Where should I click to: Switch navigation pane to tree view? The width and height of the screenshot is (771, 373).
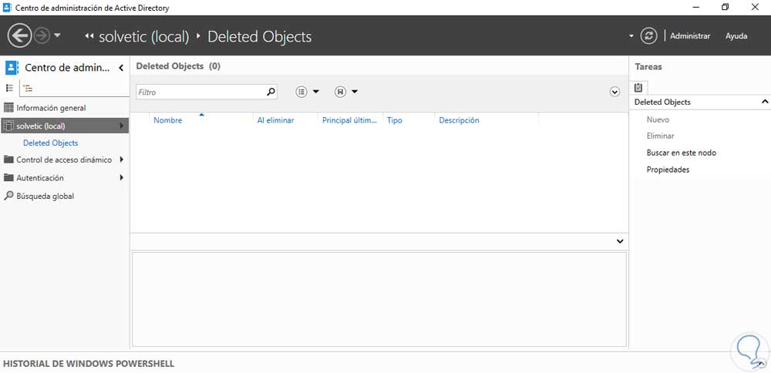[x=28, y=89]
